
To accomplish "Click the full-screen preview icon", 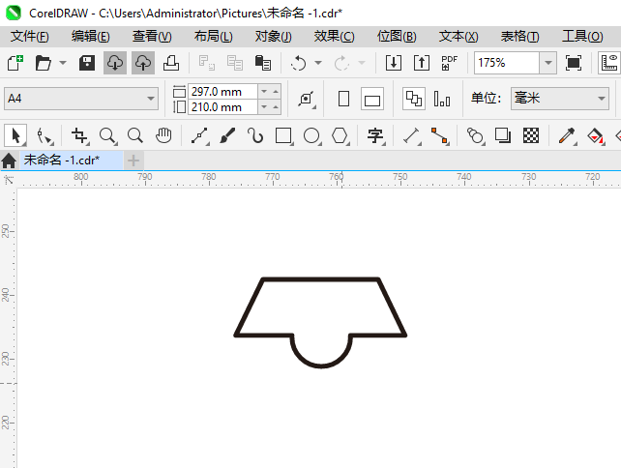I will click(573, 63).
